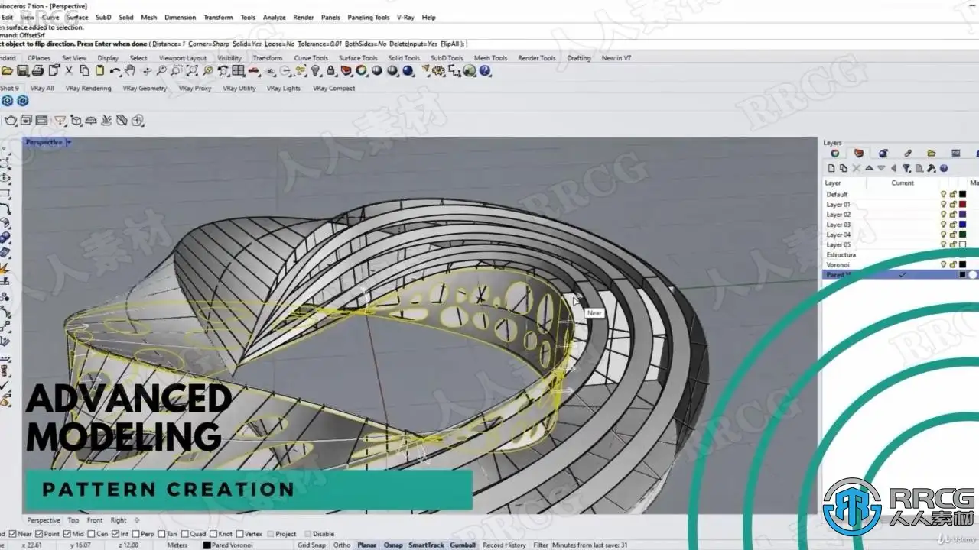Screen dimensions: 979x550
Task: Select the Estructura layer row
Action: point(899,254)
